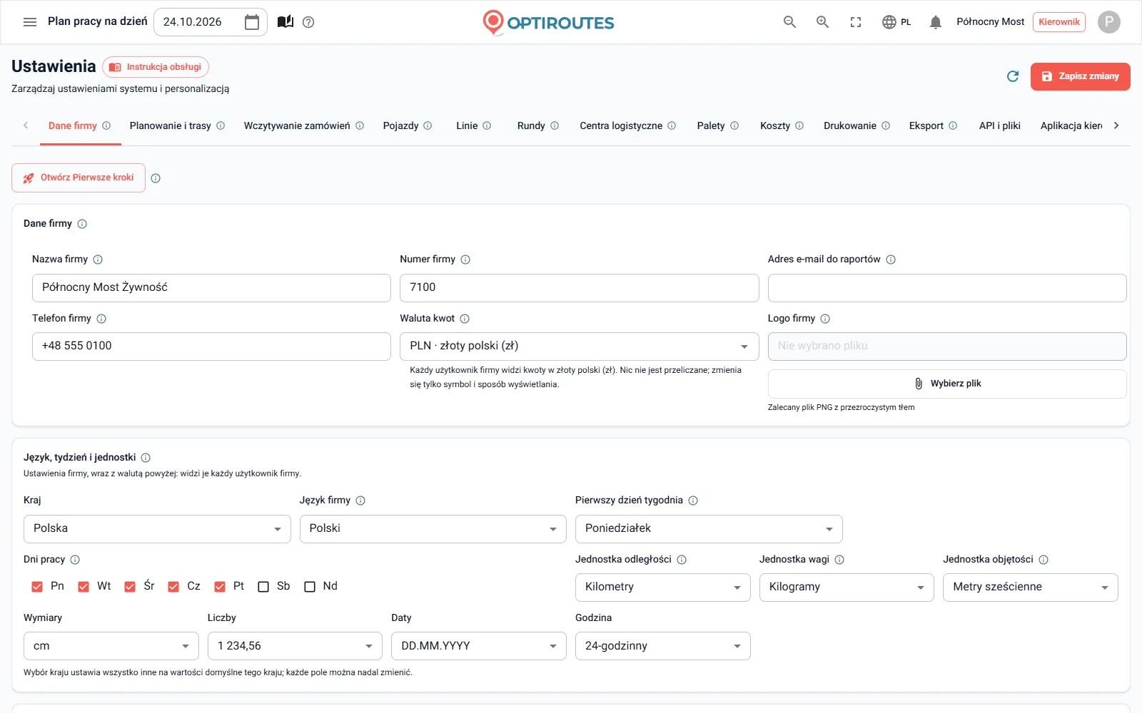Show info icon beside Pierwsze kroki button
Screen dimensions: 1142x713
tap(156, 178)
